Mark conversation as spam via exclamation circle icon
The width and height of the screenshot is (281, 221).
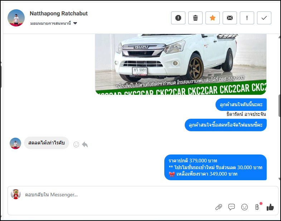[178, 18]
